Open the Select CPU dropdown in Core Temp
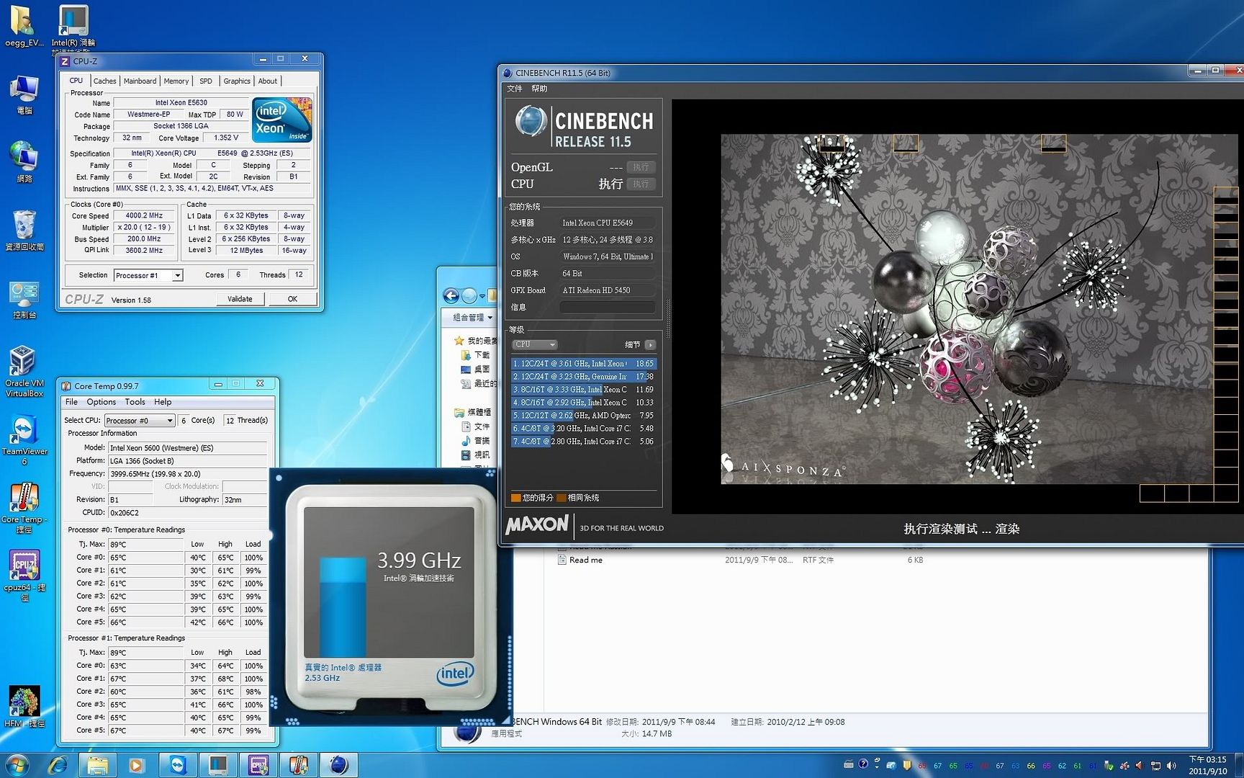1244x778 pixels. click(140, 421)
